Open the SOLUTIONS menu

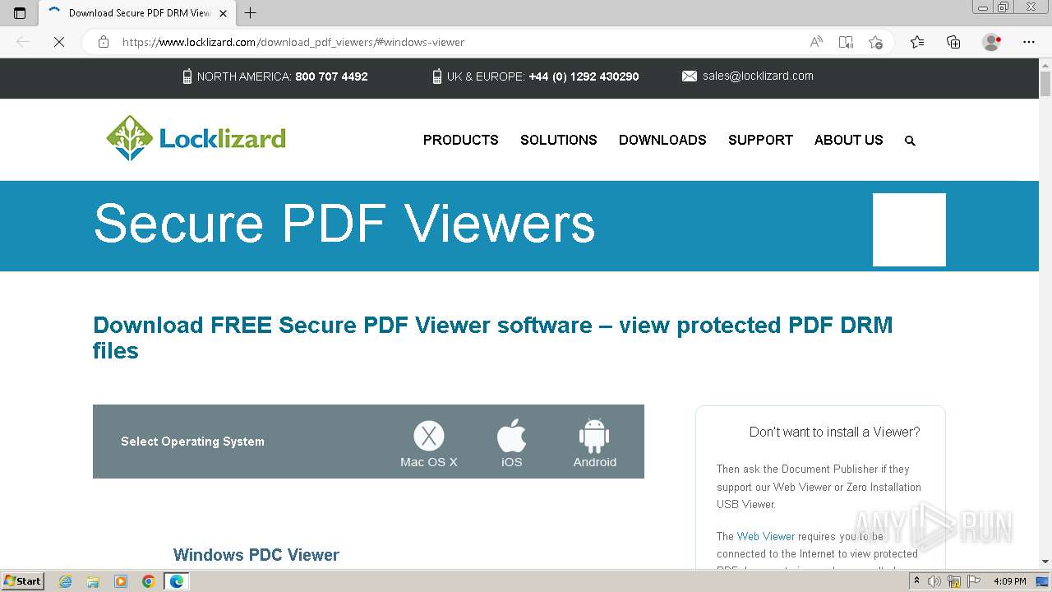[559, 140]
